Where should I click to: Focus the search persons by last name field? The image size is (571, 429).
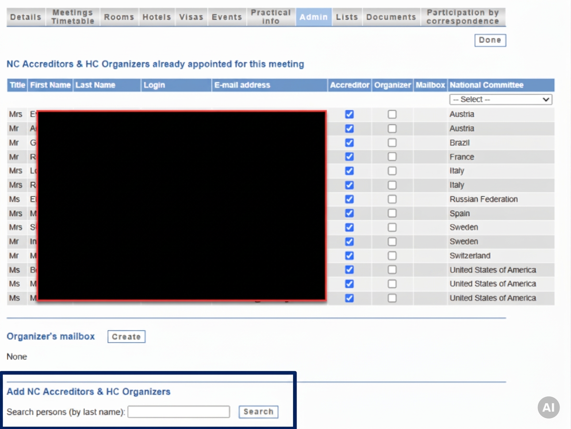click(x=179, y=412)
